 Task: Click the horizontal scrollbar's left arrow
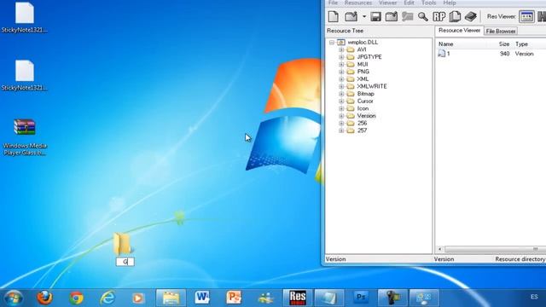[x=440, y=249]
